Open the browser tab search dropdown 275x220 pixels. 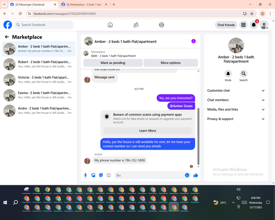[4, 4]
